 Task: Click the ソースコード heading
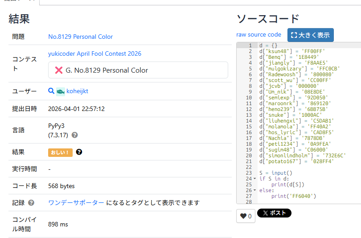coord(268,19)
